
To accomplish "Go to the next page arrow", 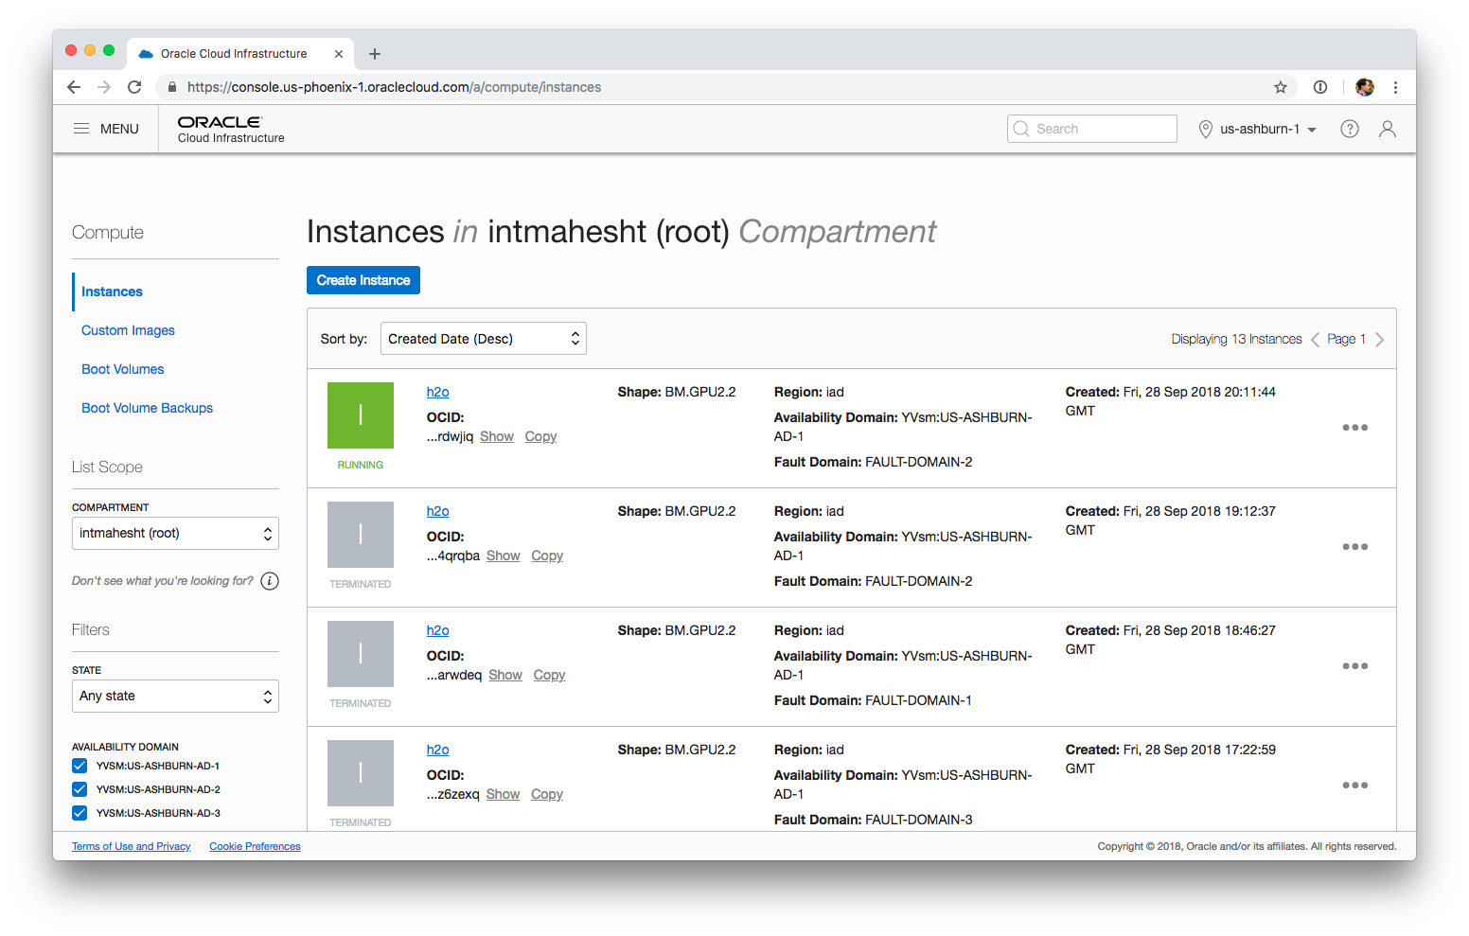I will [1380, 340].
